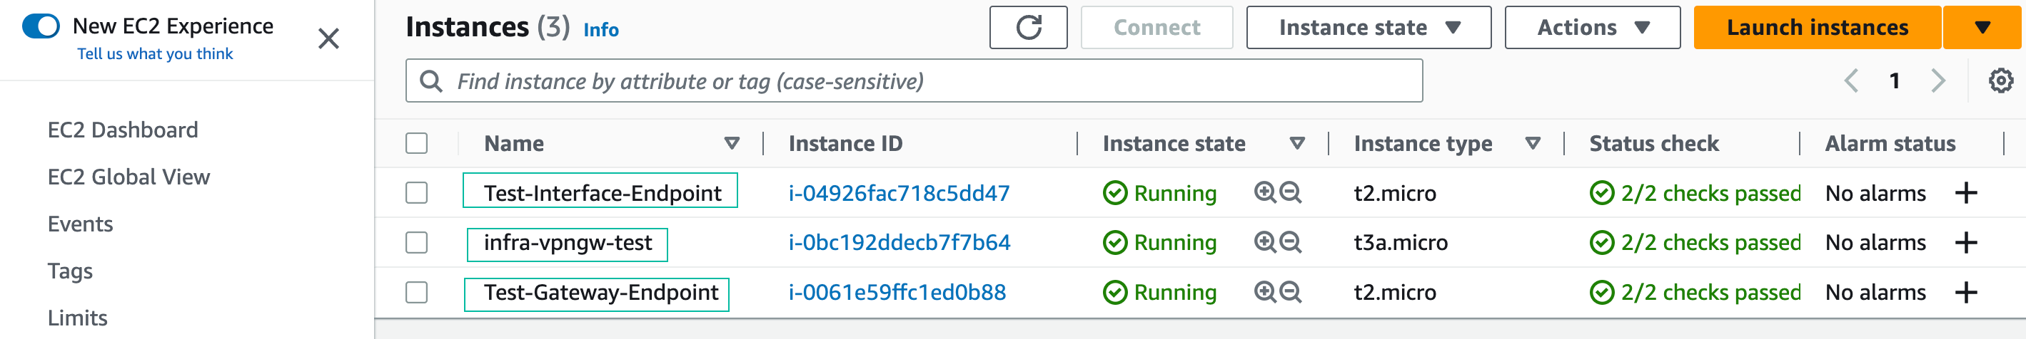Zoom in filter on Test-Interface-Endpoint state

pyautogui.click(x=1264, y=192)
